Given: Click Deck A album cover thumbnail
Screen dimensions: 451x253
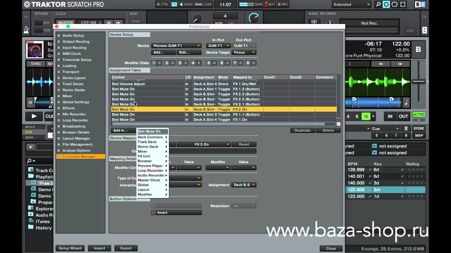Looking at the screenshot, I should point(35,50).
